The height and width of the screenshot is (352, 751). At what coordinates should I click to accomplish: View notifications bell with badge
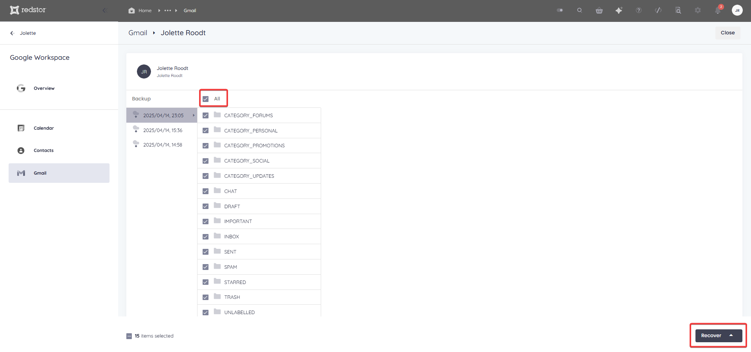pyautogui.click(x=718, y=10)
